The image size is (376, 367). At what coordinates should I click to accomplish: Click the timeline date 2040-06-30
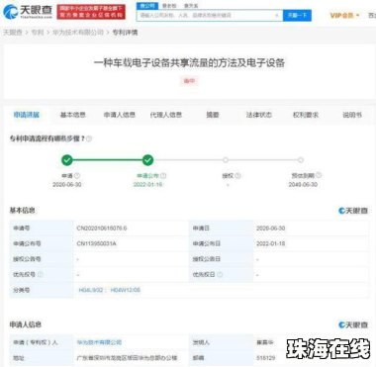(303, 185)
